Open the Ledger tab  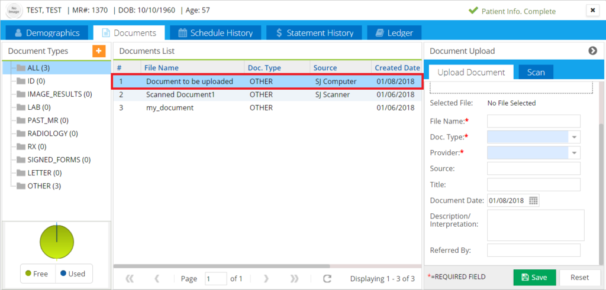tap(394, 33)
